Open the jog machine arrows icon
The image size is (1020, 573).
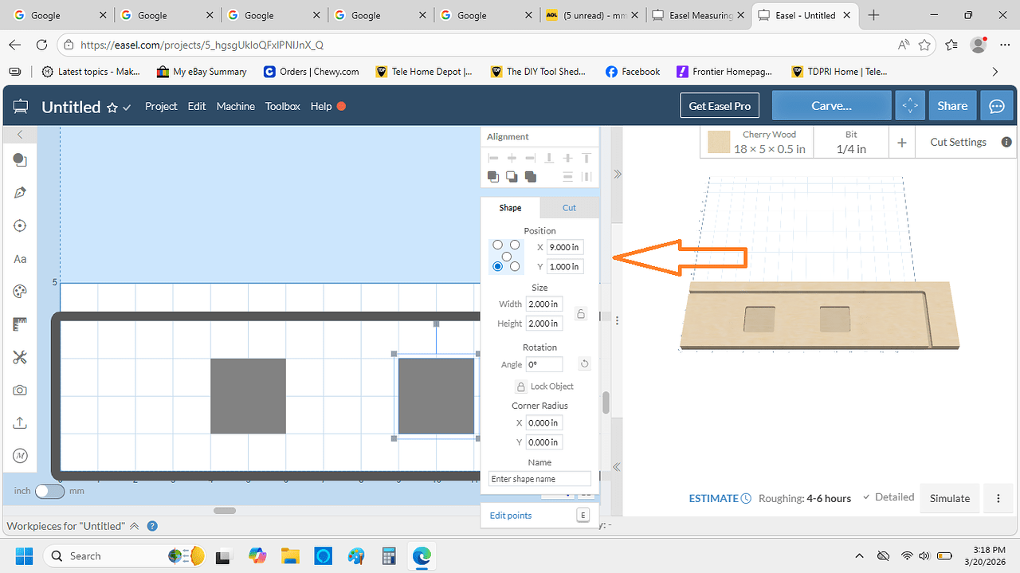click(x=910, y=106)
